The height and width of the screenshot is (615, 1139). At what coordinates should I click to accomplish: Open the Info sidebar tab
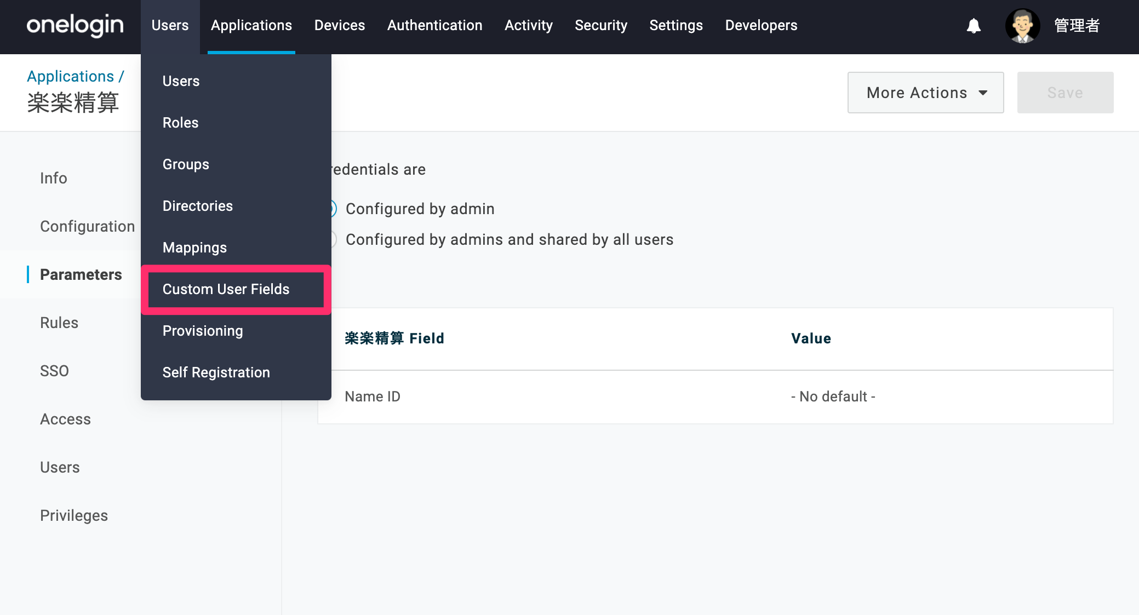(x=54, y=178)
